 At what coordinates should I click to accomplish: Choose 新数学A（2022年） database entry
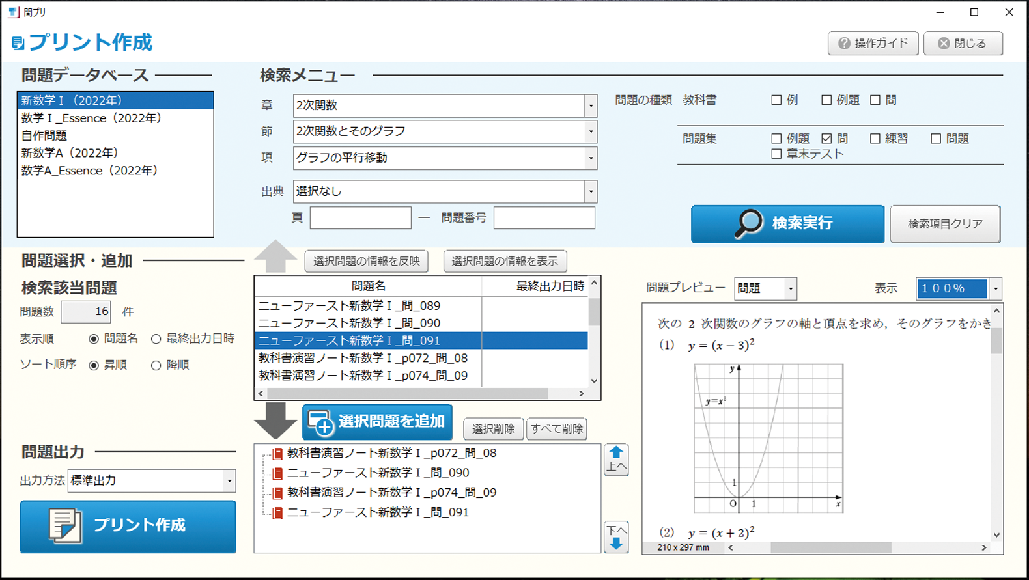(x=70, y=153)
